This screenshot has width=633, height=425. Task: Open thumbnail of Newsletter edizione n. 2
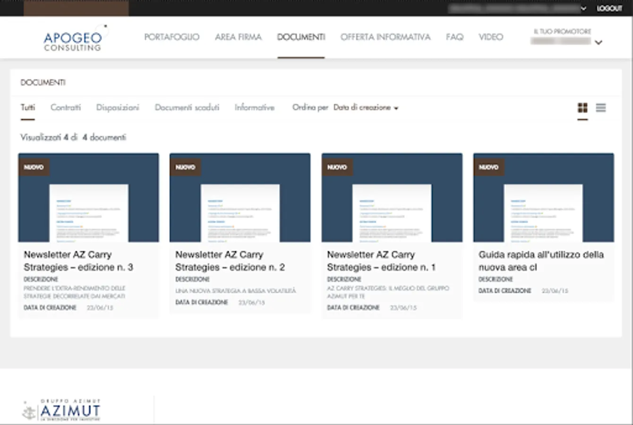(x=240, y=197)
